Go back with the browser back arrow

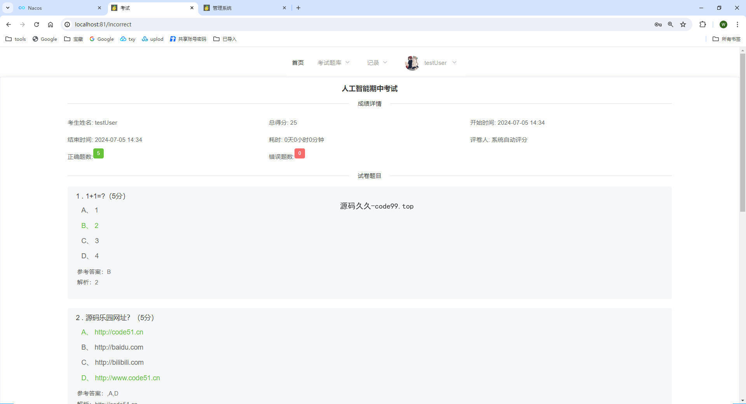(9, 24)
